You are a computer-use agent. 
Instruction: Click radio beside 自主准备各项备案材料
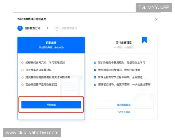(22, 70)
